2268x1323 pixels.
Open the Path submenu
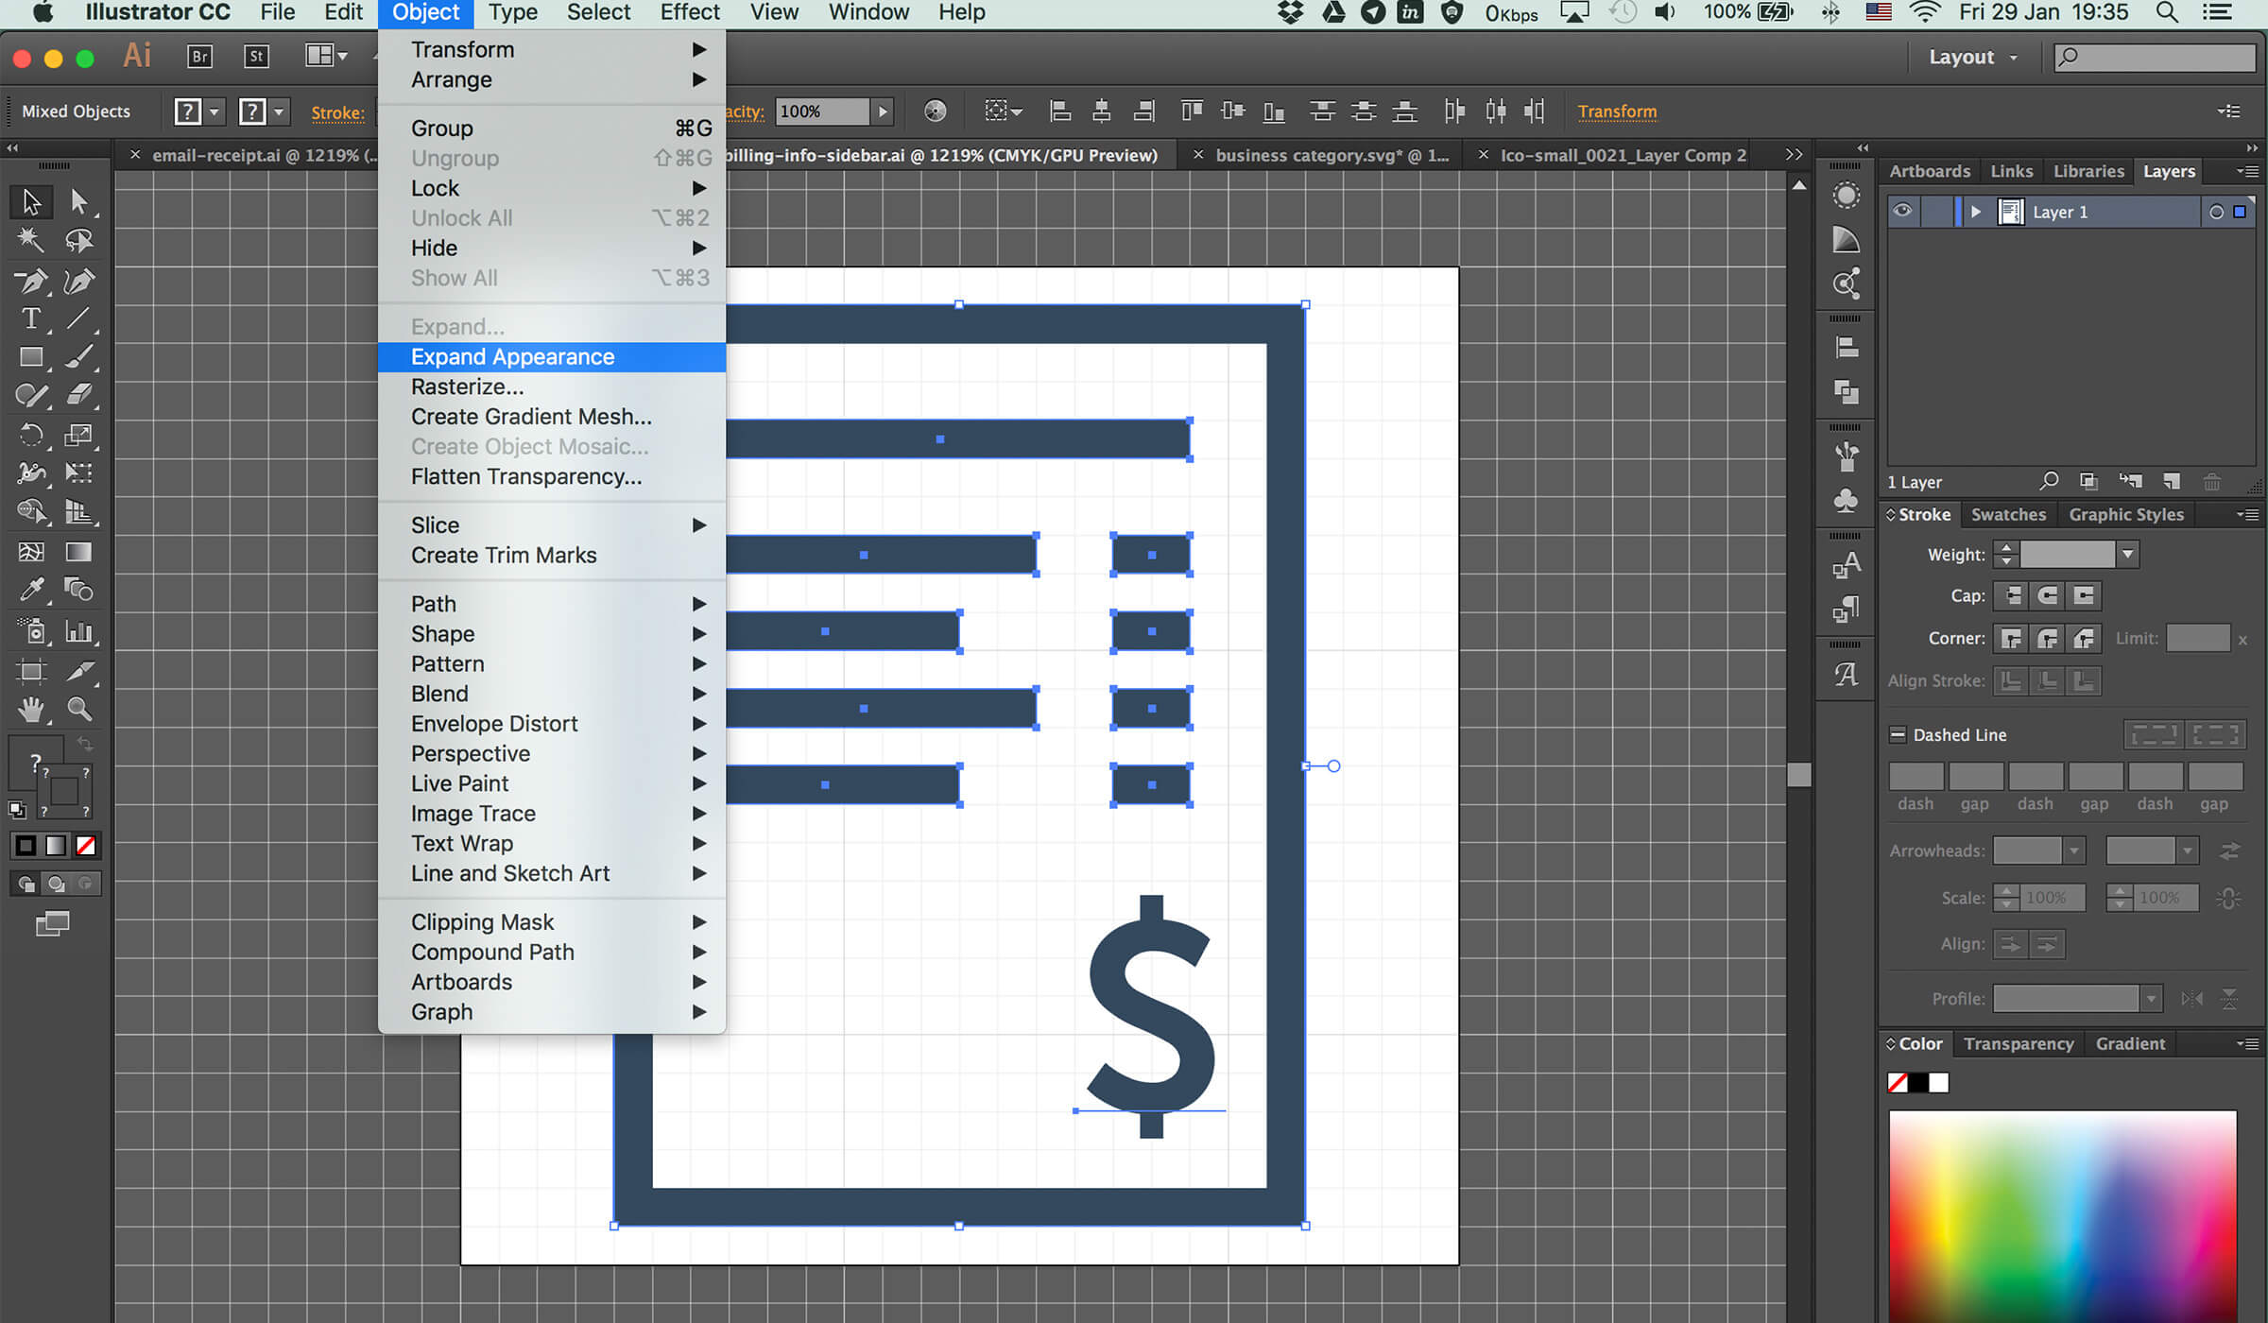[552, 603]
